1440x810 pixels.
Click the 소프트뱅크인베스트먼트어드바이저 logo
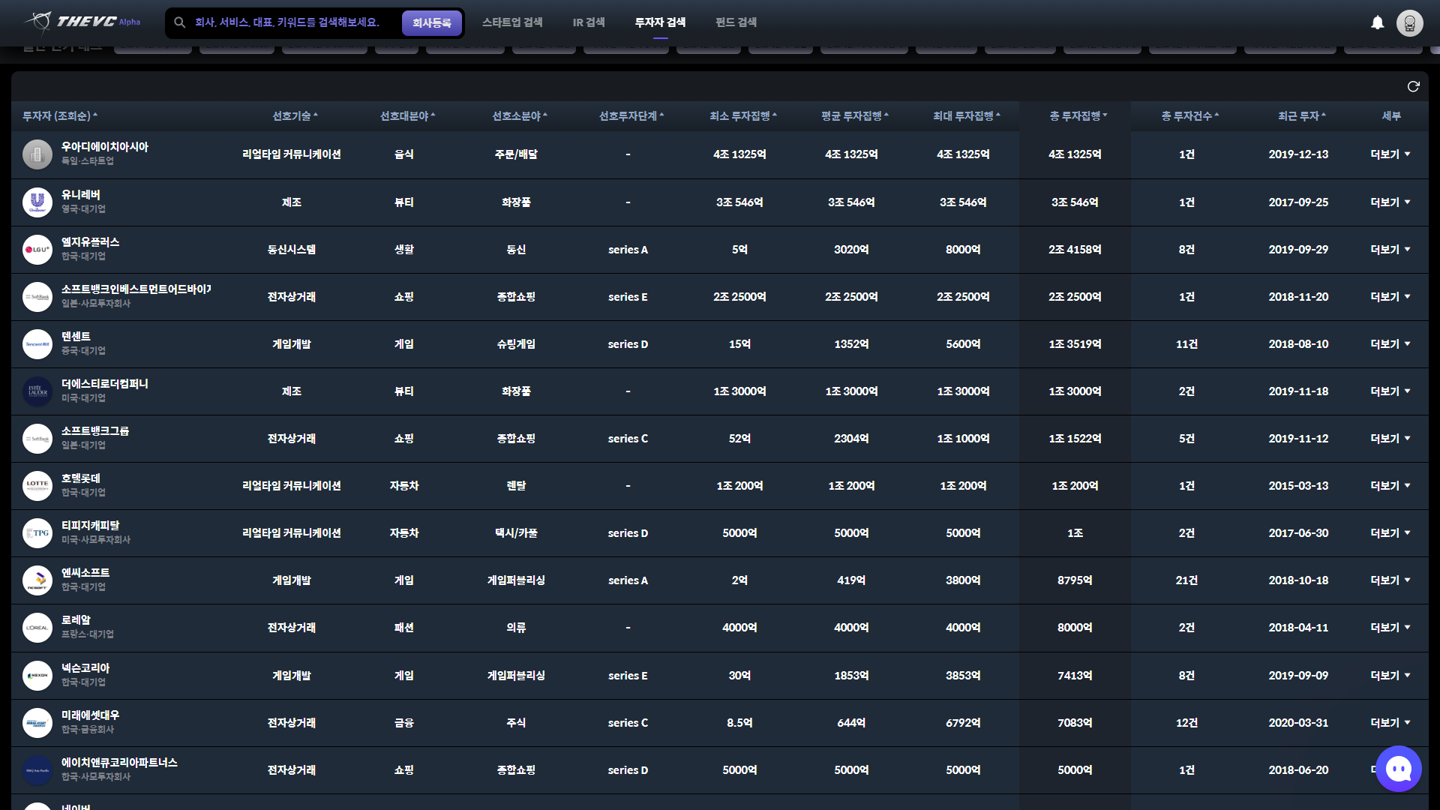pos(37,297)
